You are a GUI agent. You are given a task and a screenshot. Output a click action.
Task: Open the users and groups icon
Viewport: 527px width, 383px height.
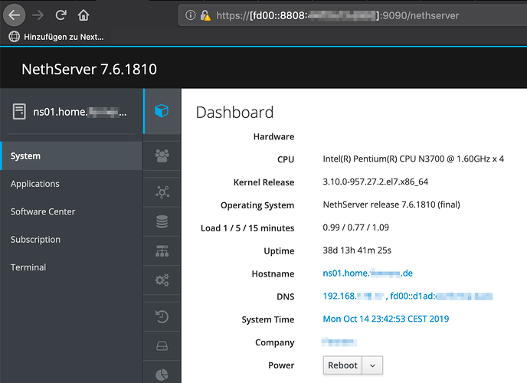pyautogui.click(x=162, y=155)
